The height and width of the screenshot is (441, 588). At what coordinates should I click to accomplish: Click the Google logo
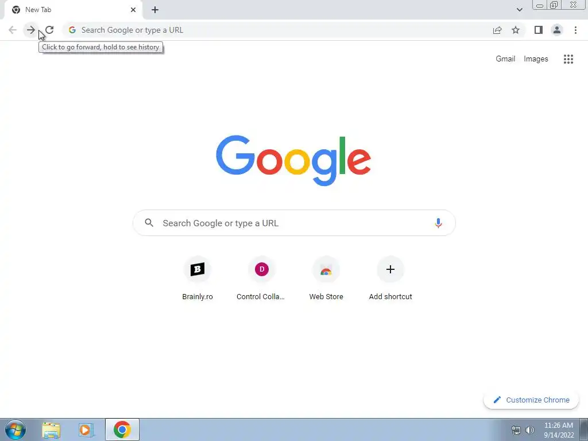pyautogui.click(x=293, y=161)
